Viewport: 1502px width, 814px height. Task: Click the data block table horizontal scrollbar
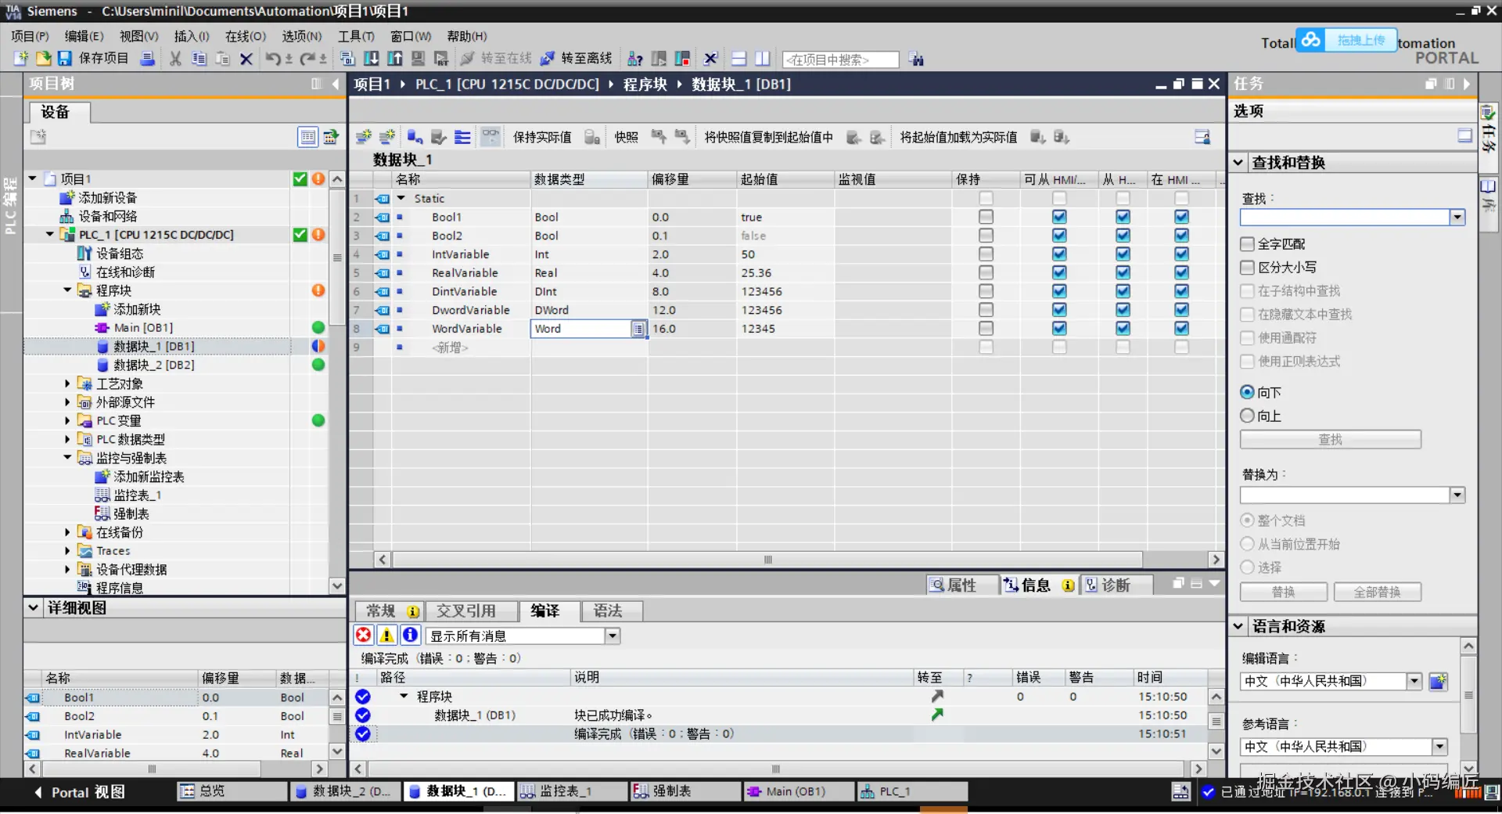tap(767, 560)
